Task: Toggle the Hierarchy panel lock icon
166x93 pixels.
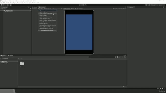Action: point(29,7)
